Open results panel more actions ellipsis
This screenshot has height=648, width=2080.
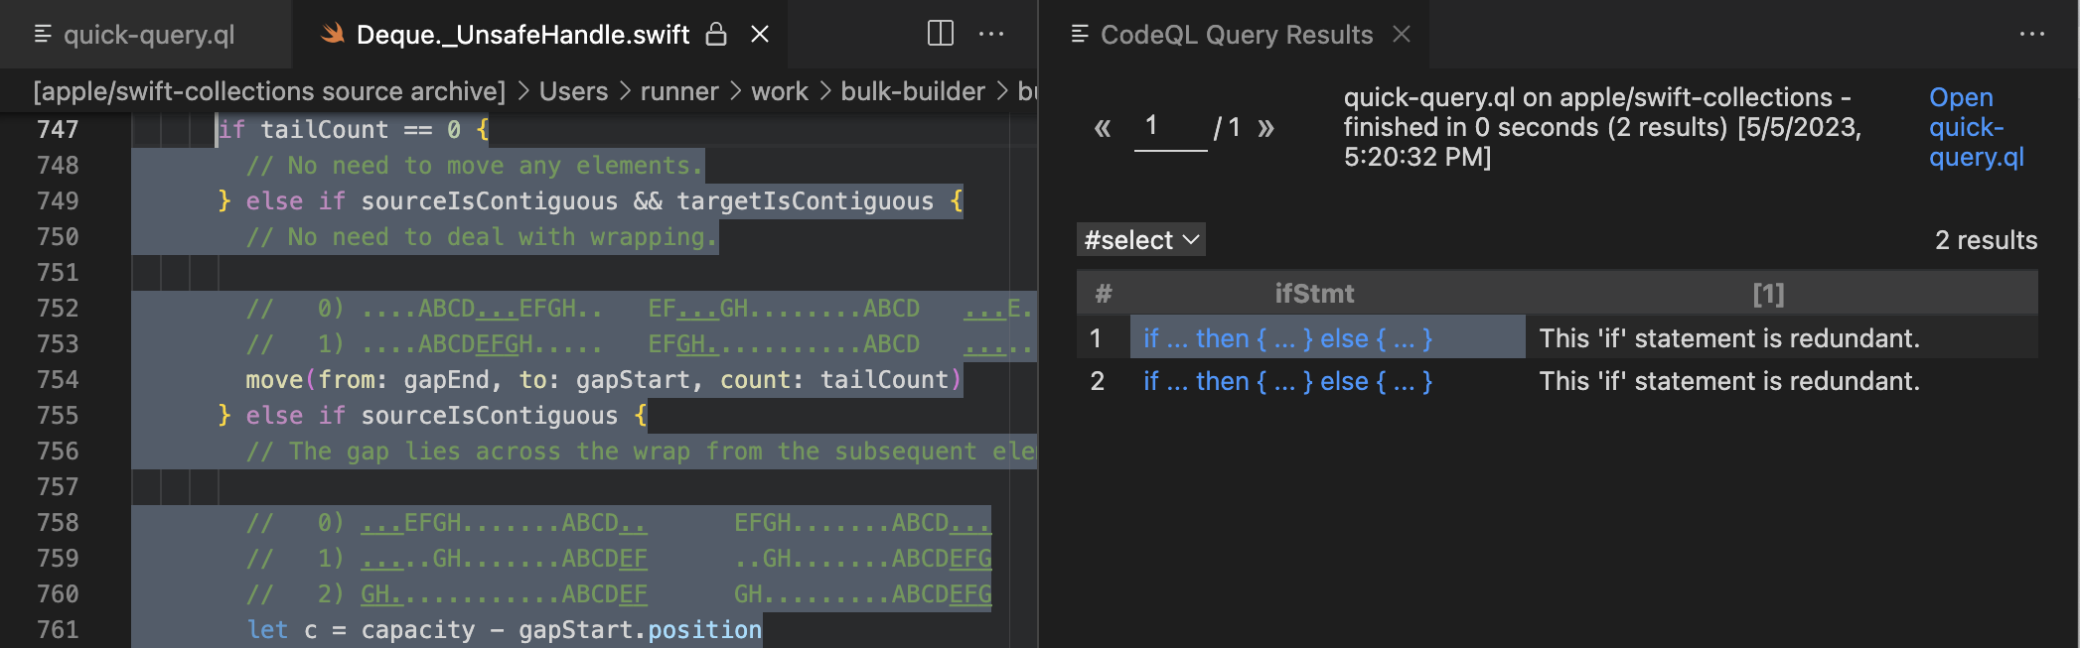(x=2031, y=35)
